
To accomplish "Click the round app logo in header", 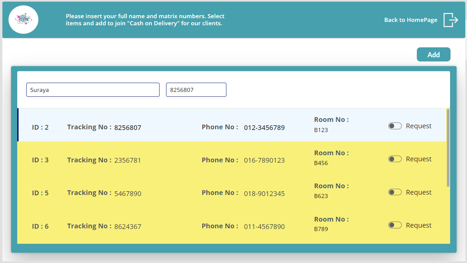I will click(x=23, y=20).
